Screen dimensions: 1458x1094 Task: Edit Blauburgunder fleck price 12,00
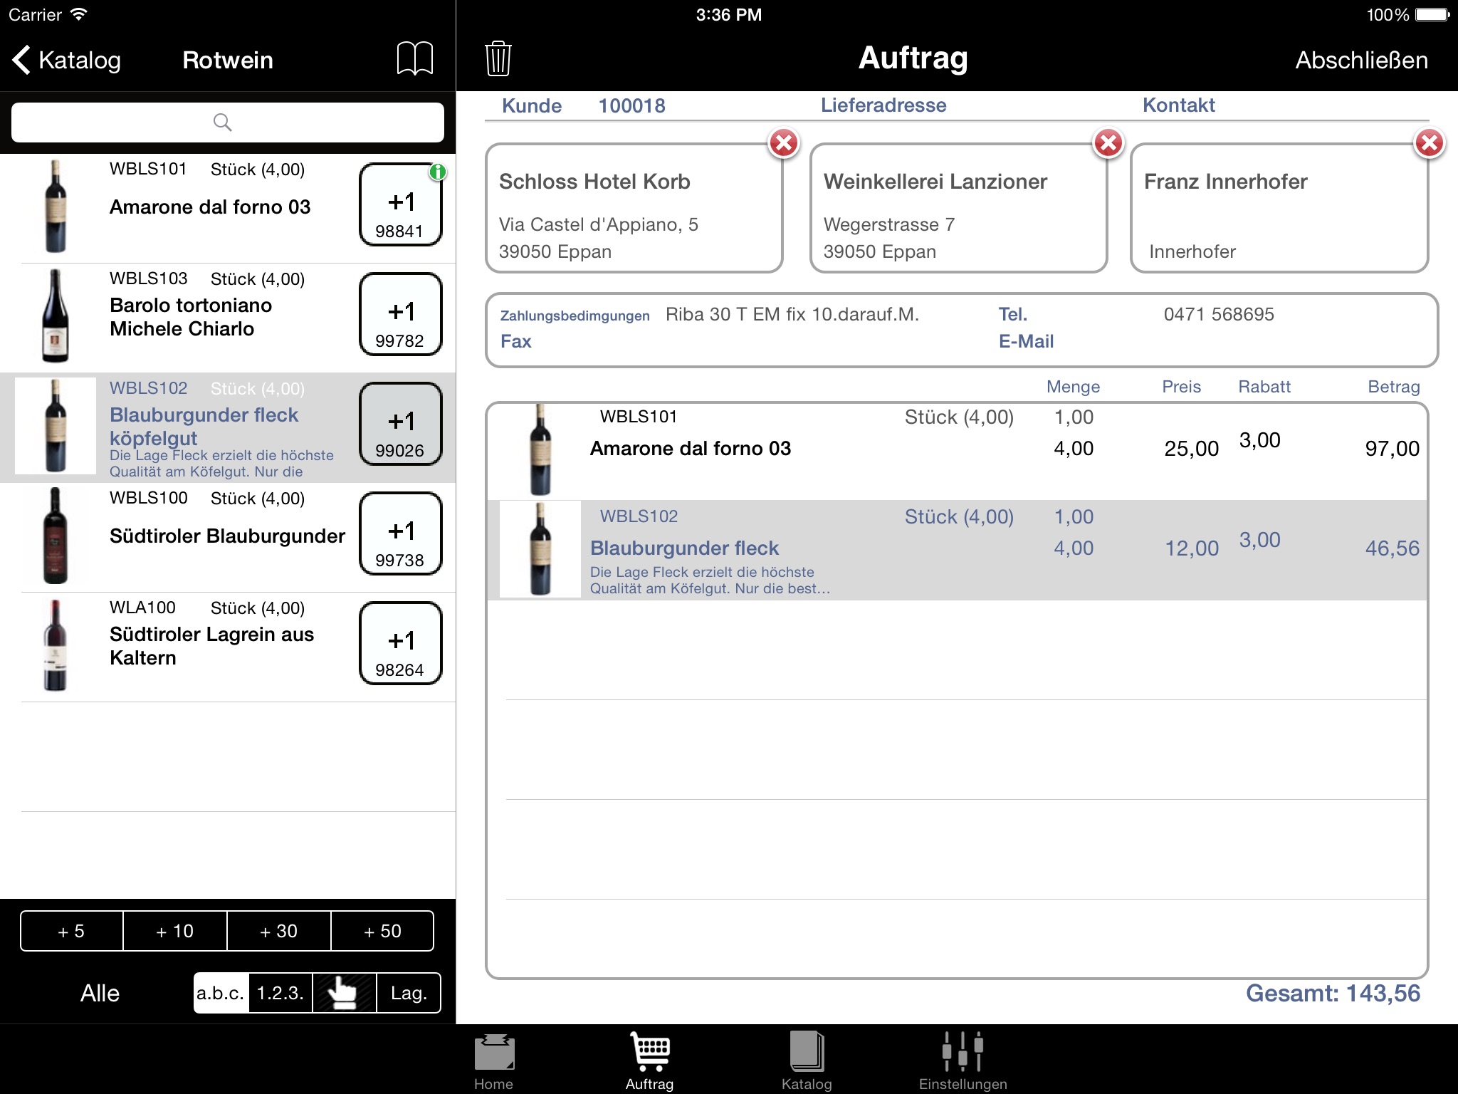(x=1191, y=548)
